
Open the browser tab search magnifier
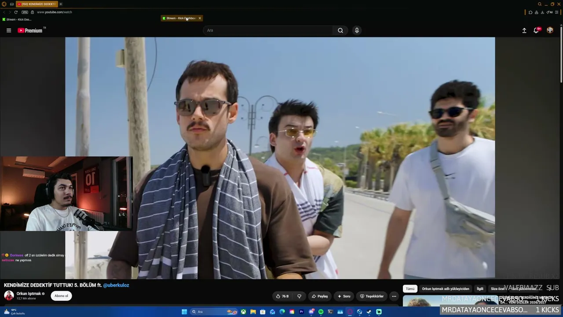click(x=540, y=4)
